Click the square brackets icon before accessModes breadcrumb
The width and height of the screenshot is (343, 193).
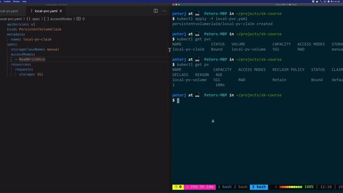(x=47, y=19)
